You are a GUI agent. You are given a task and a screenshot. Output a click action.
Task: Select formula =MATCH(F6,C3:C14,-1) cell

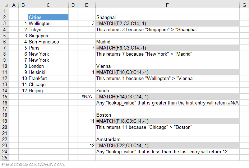point(167,48)
